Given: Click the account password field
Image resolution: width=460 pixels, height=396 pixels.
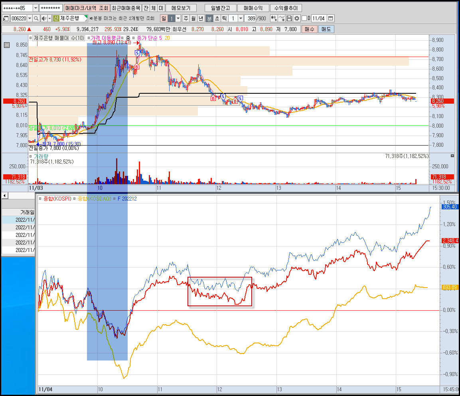Looking at the screenshot, I should click(x=50, y=8).
